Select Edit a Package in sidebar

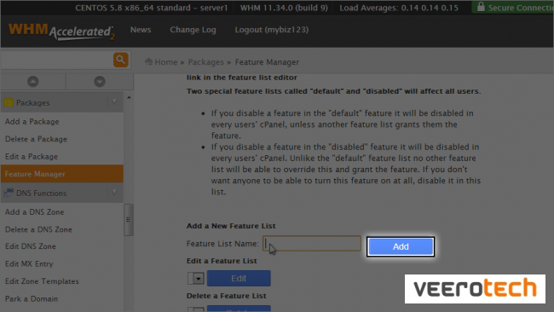pyautogui.click(x=32, y=157)
